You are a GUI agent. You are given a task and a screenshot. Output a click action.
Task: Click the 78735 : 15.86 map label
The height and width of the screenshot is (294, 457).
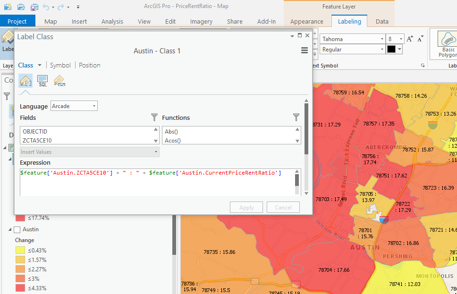(219, 252)
